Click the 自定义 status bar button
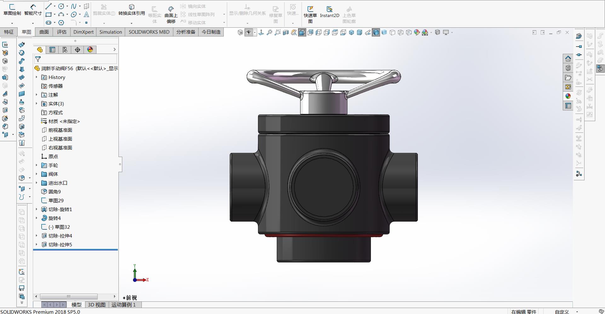Viewport: 605px width, 314px height. click(562, 311)
